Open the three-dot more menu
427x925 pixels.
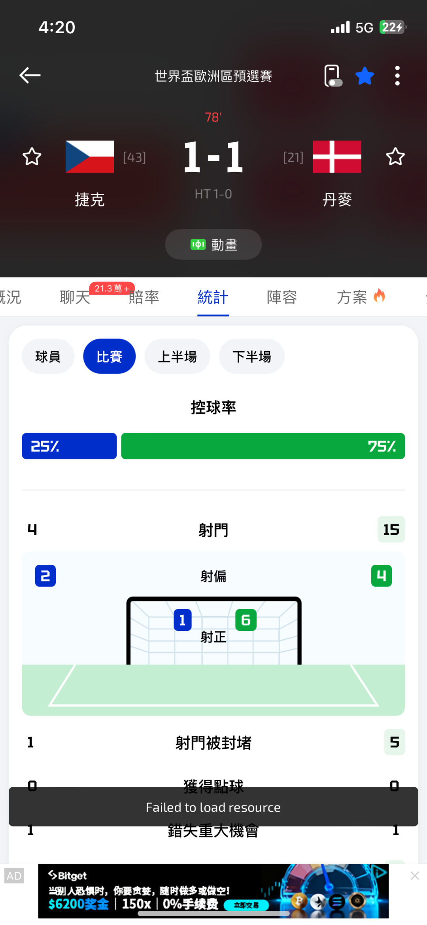point(397,76)
